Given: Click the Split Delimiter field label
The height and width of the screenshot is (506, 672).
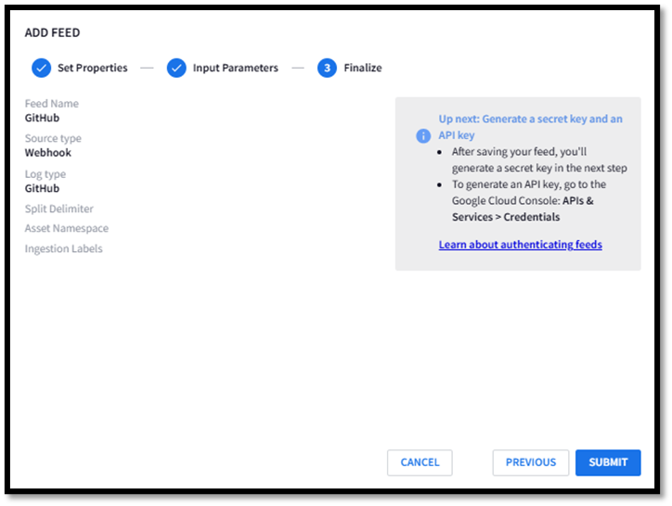Looking at the screenshot, I should click(x=59, y=209).
